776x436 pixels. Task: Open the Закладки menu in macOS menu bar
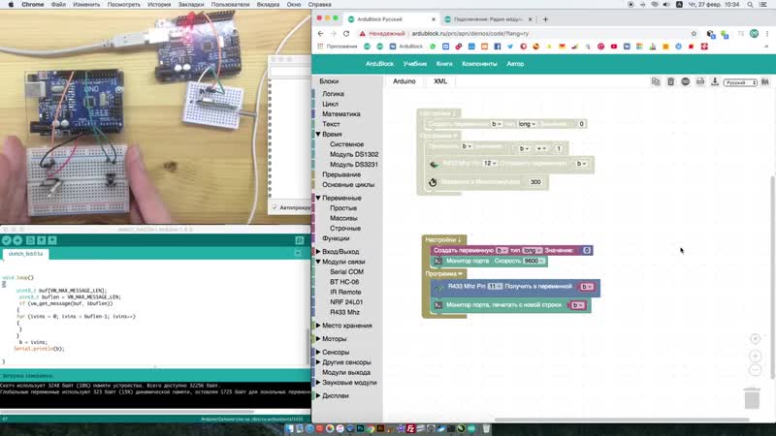click(x=191, y=5)
